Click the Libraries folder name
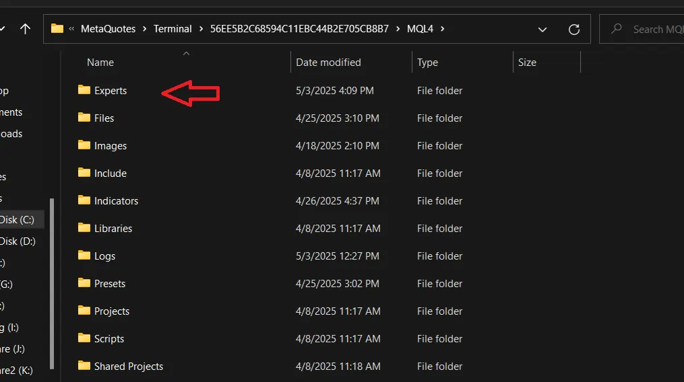Screen dimensions: 684x382 tap(113, 228)
